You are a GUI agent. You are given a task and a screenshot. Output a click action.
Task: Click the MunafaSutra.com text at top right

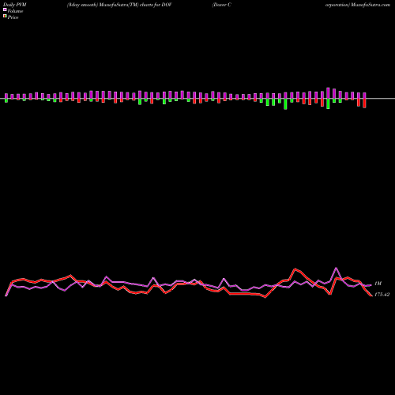tap(371, 5)
